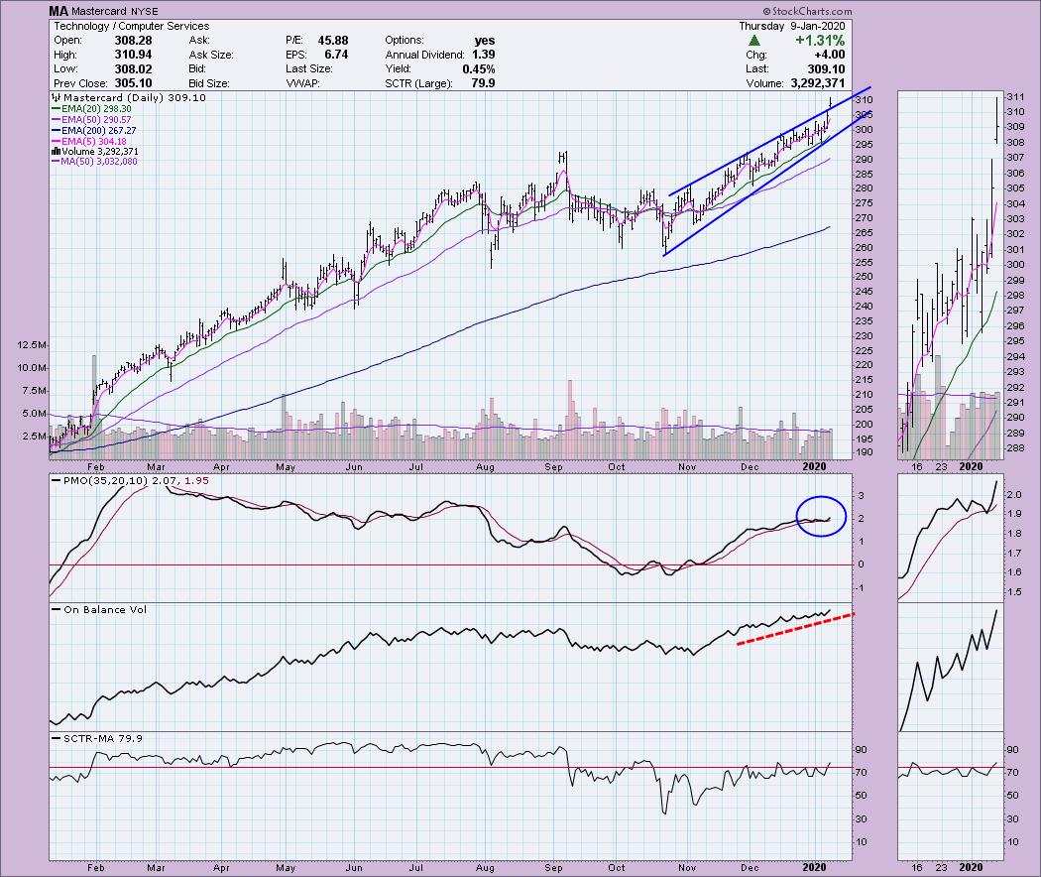
Task: Click the MA ticker symbol in header
Action: pyautogui.click(x=58, y=11)
